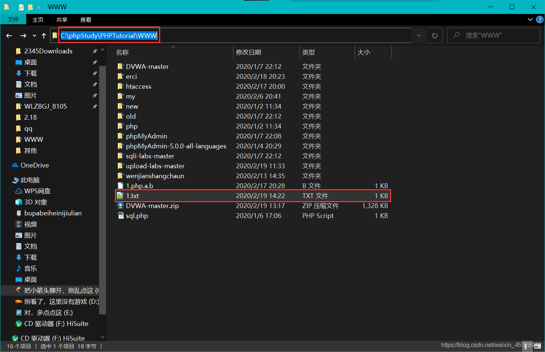Open the help question mark icon
Viewport: 545px width, 352px height.
[x=539, y=20]
